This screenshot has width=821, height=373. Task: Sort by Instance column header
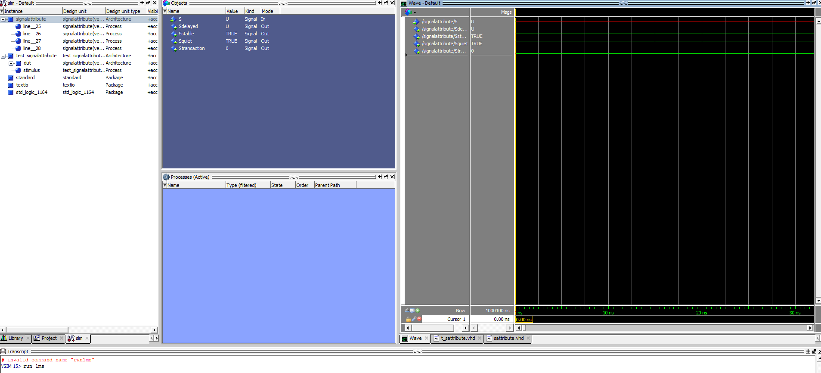click(33, 11)
